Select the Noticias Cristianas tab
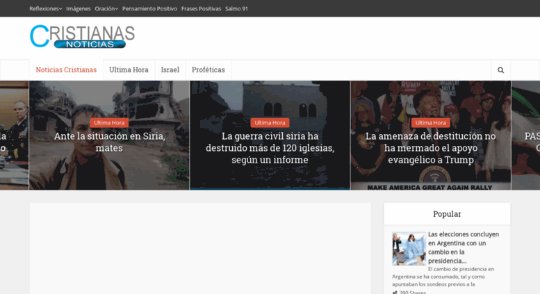This screenshot has width=540, height=294. [66, 70]
